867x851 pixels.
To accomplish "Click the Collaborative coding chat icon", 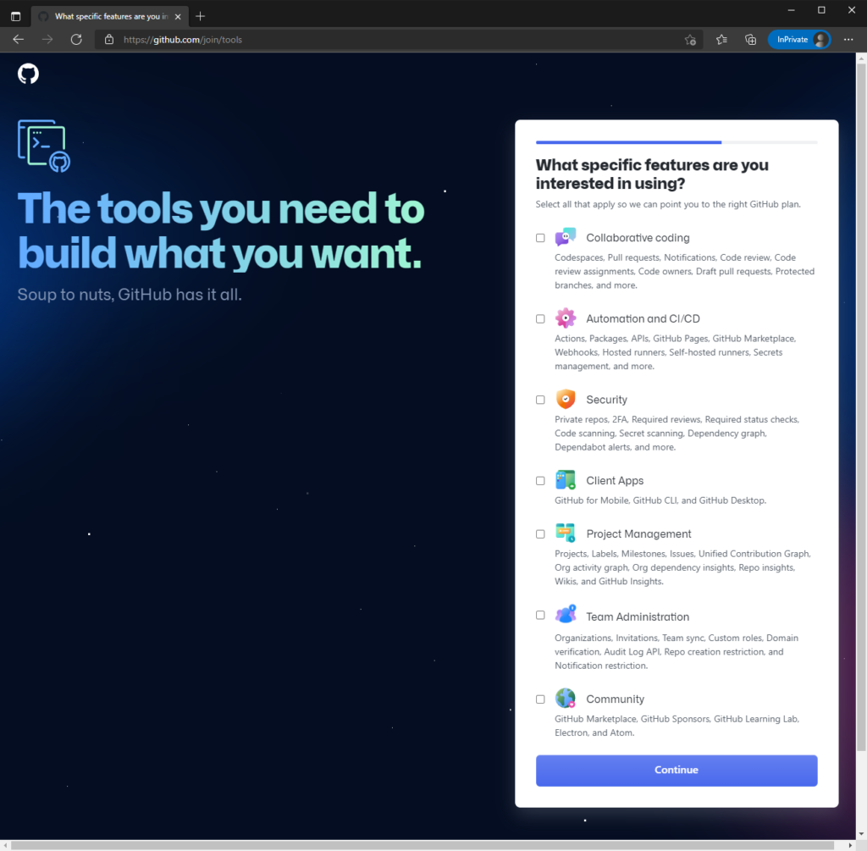I will 566,238.
